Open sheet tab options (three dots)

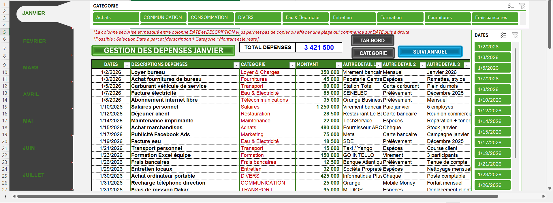coord(5,196)
